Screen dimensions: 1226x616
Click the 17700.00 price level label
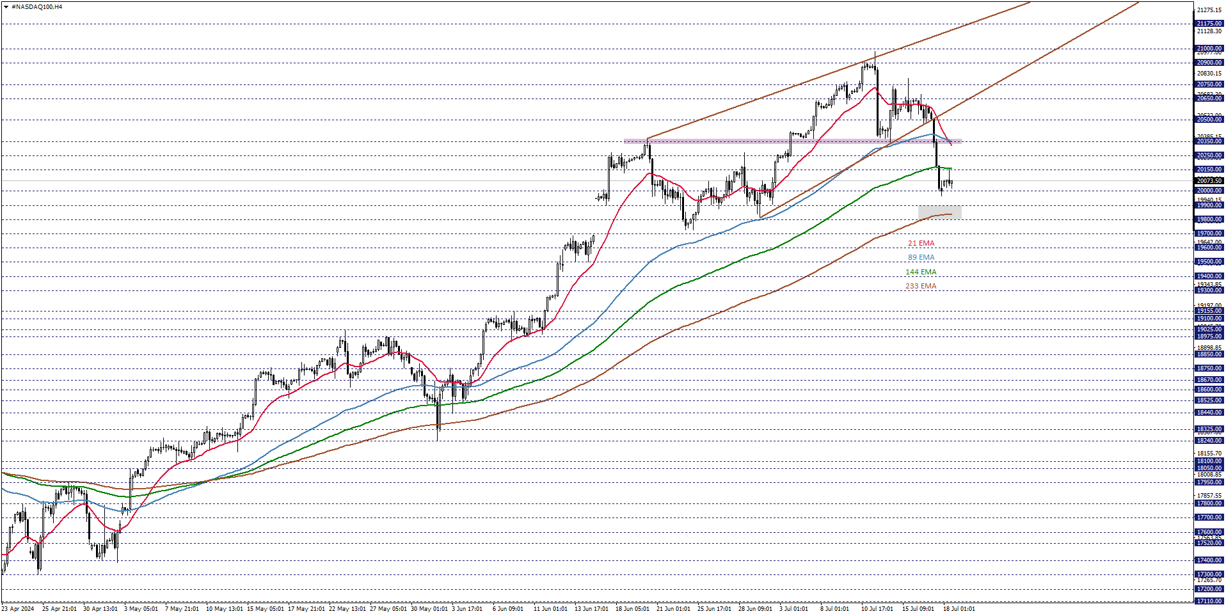(1209, 517)
